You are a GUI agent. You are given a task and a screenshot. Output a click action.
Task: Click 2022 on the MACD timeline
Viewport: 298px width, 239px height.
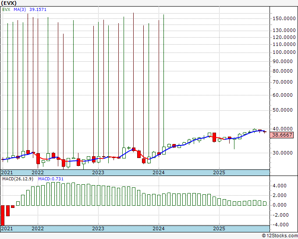pos(38,228)
